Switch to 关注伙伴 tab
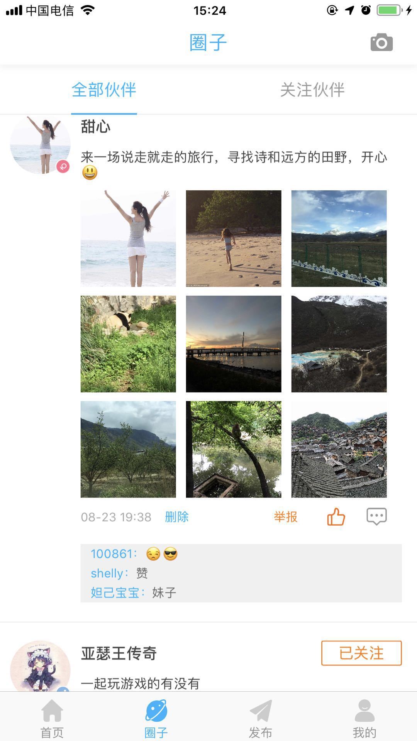This screenshot has height=741, width=417. point(312,90)
